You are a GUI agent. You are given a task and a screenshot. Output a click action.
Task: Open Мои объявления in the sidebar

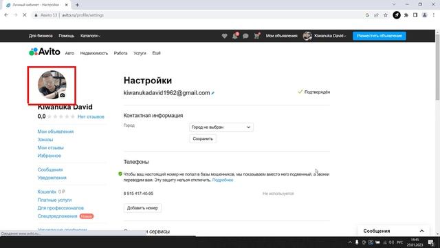(56, 132)
